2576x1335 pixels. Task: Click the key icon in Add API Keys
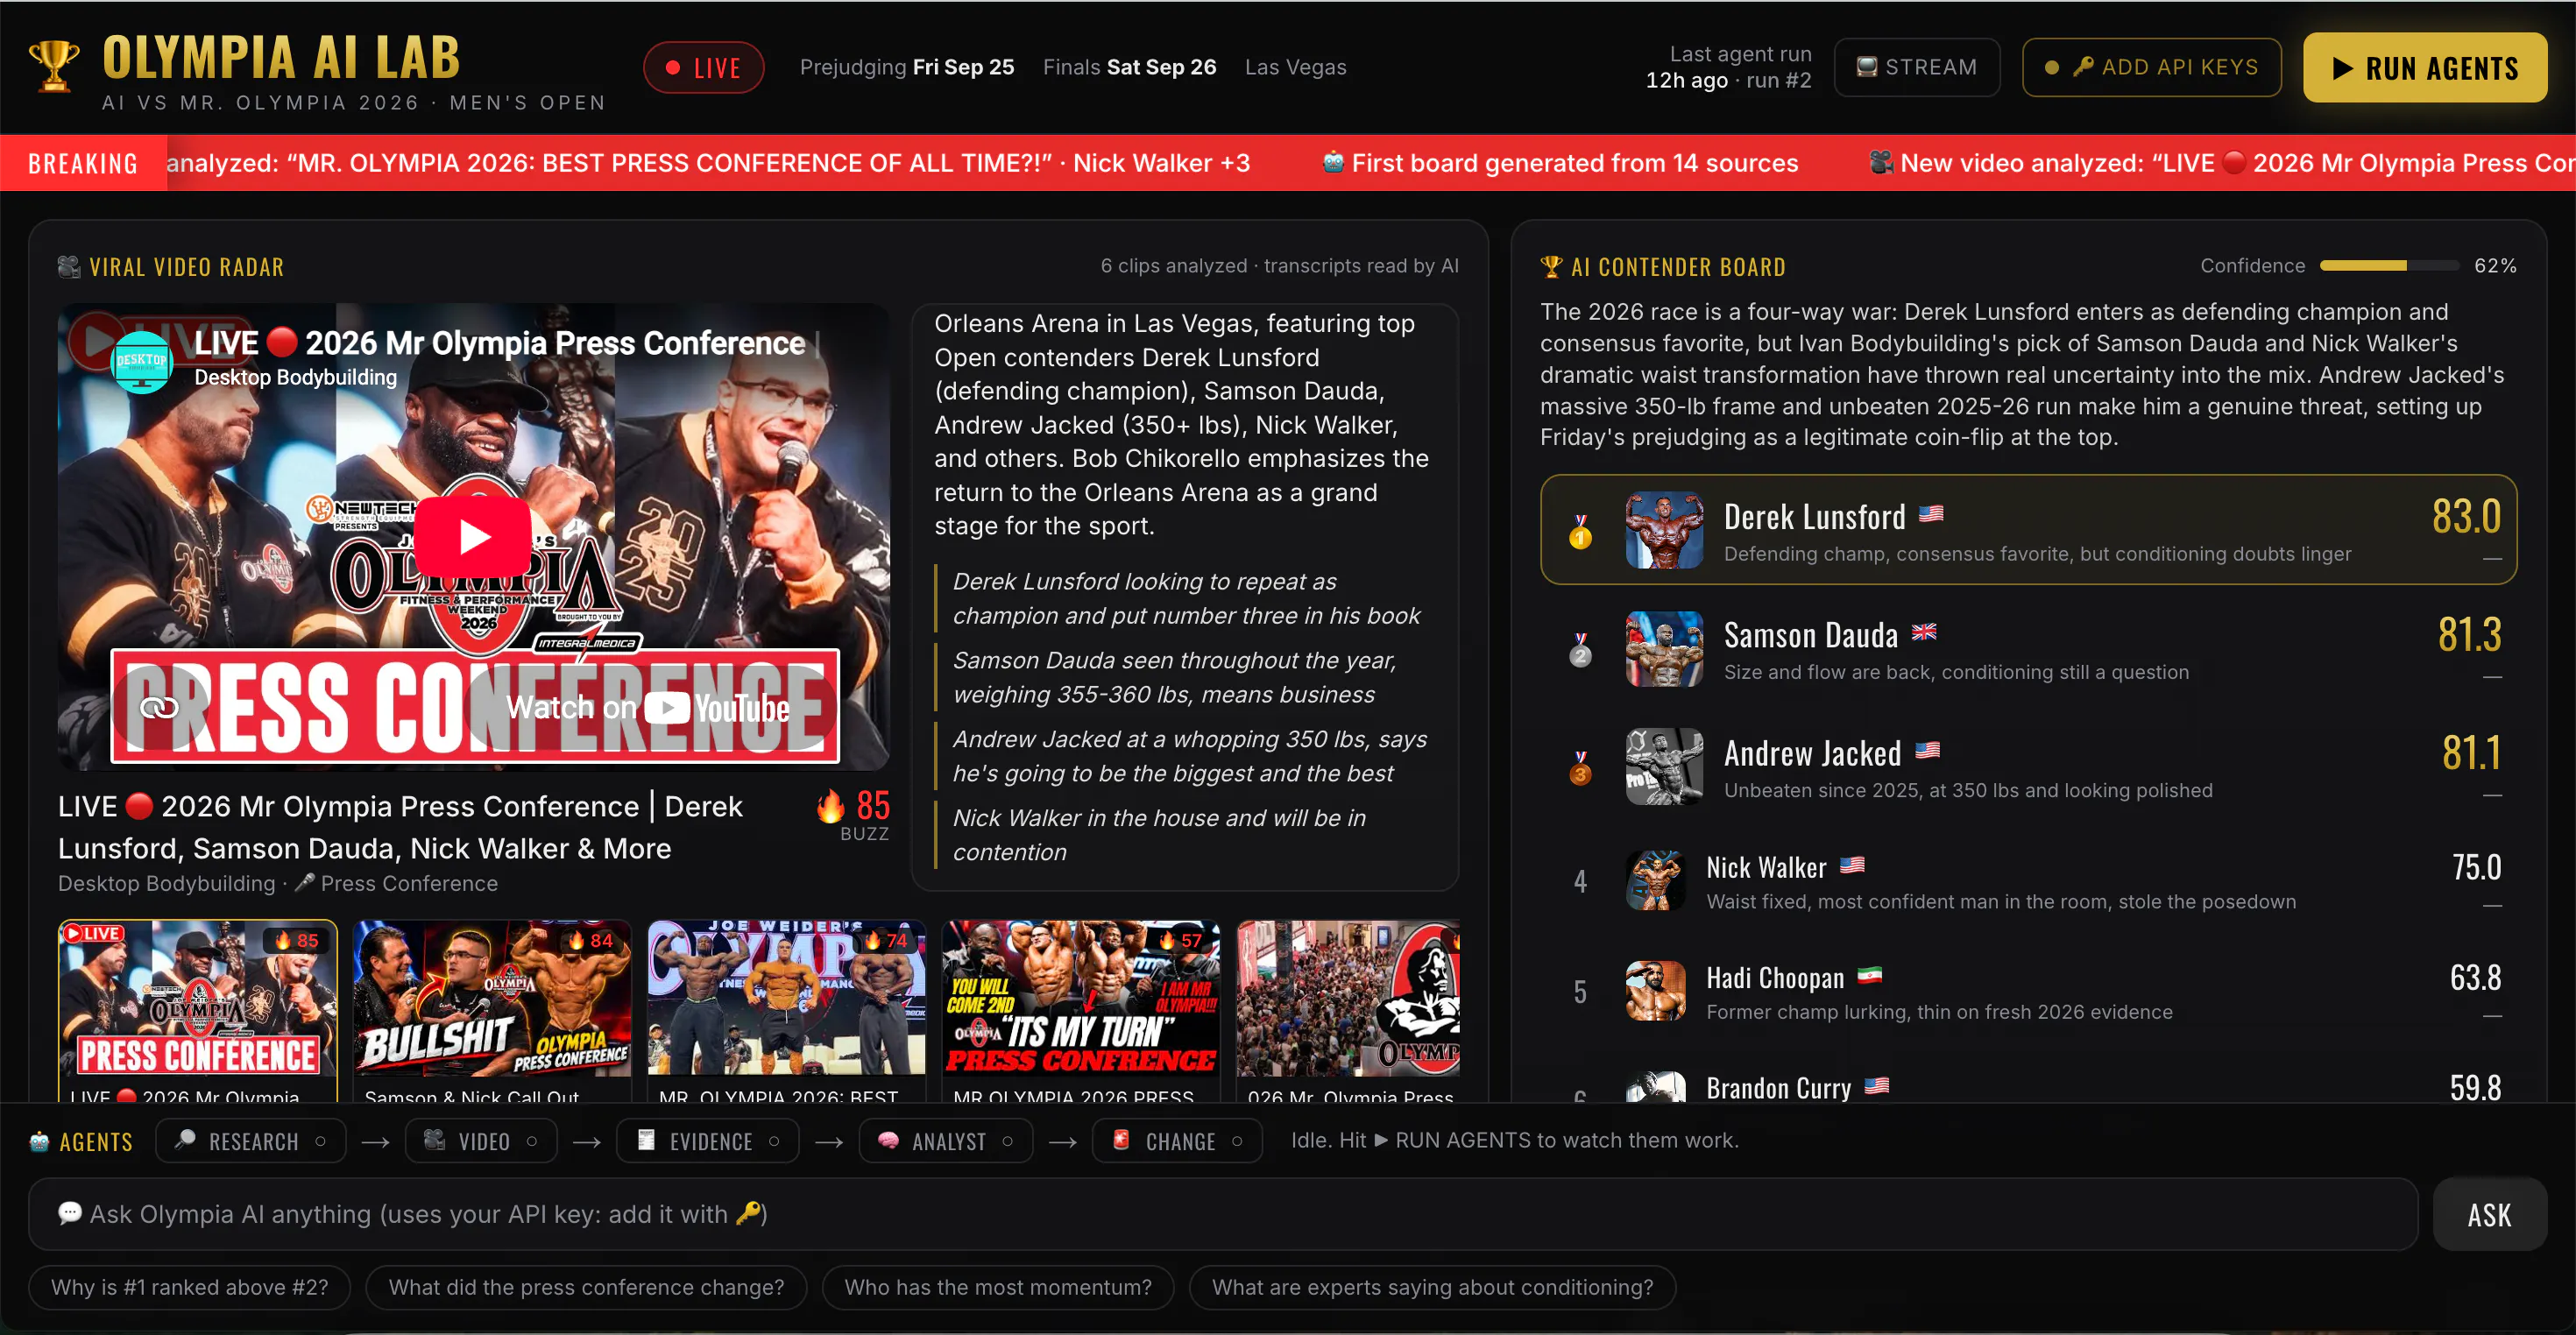tap(2083, 67)
